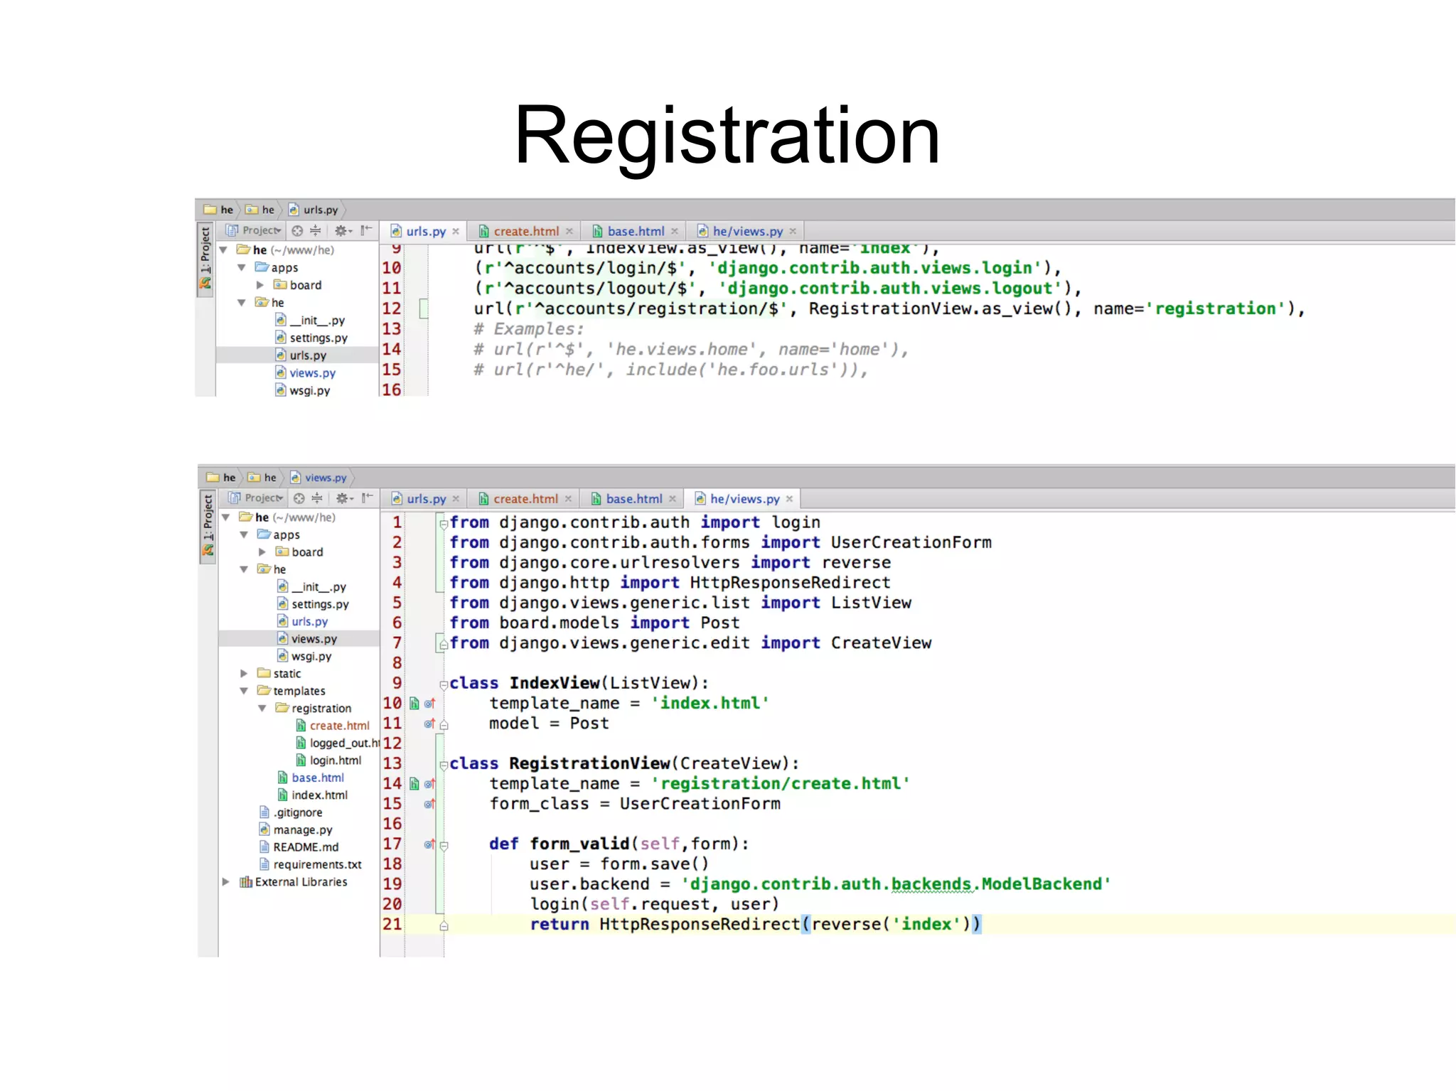
Task: Click views.py breadcrumb in bottom IDE
Action: coord(318,478)
